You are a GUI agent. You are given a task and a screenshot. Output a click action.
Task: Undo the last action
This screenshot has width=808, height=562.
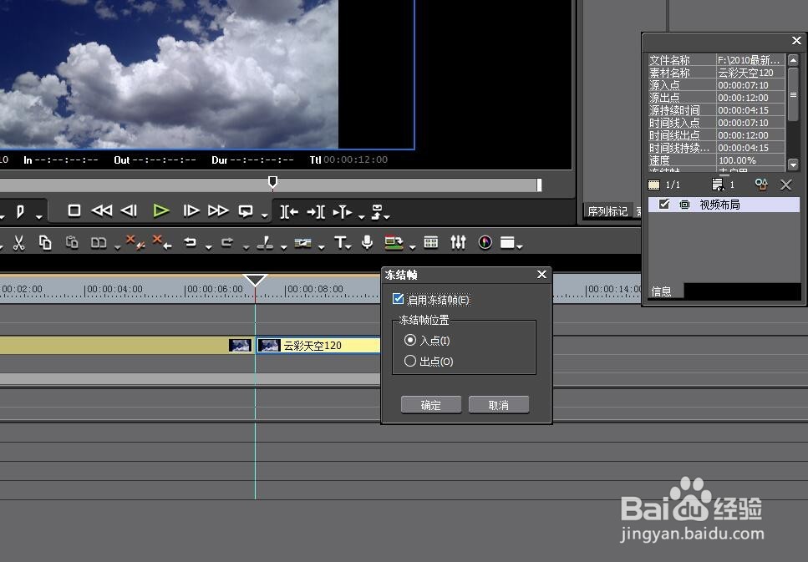(191, 242)
